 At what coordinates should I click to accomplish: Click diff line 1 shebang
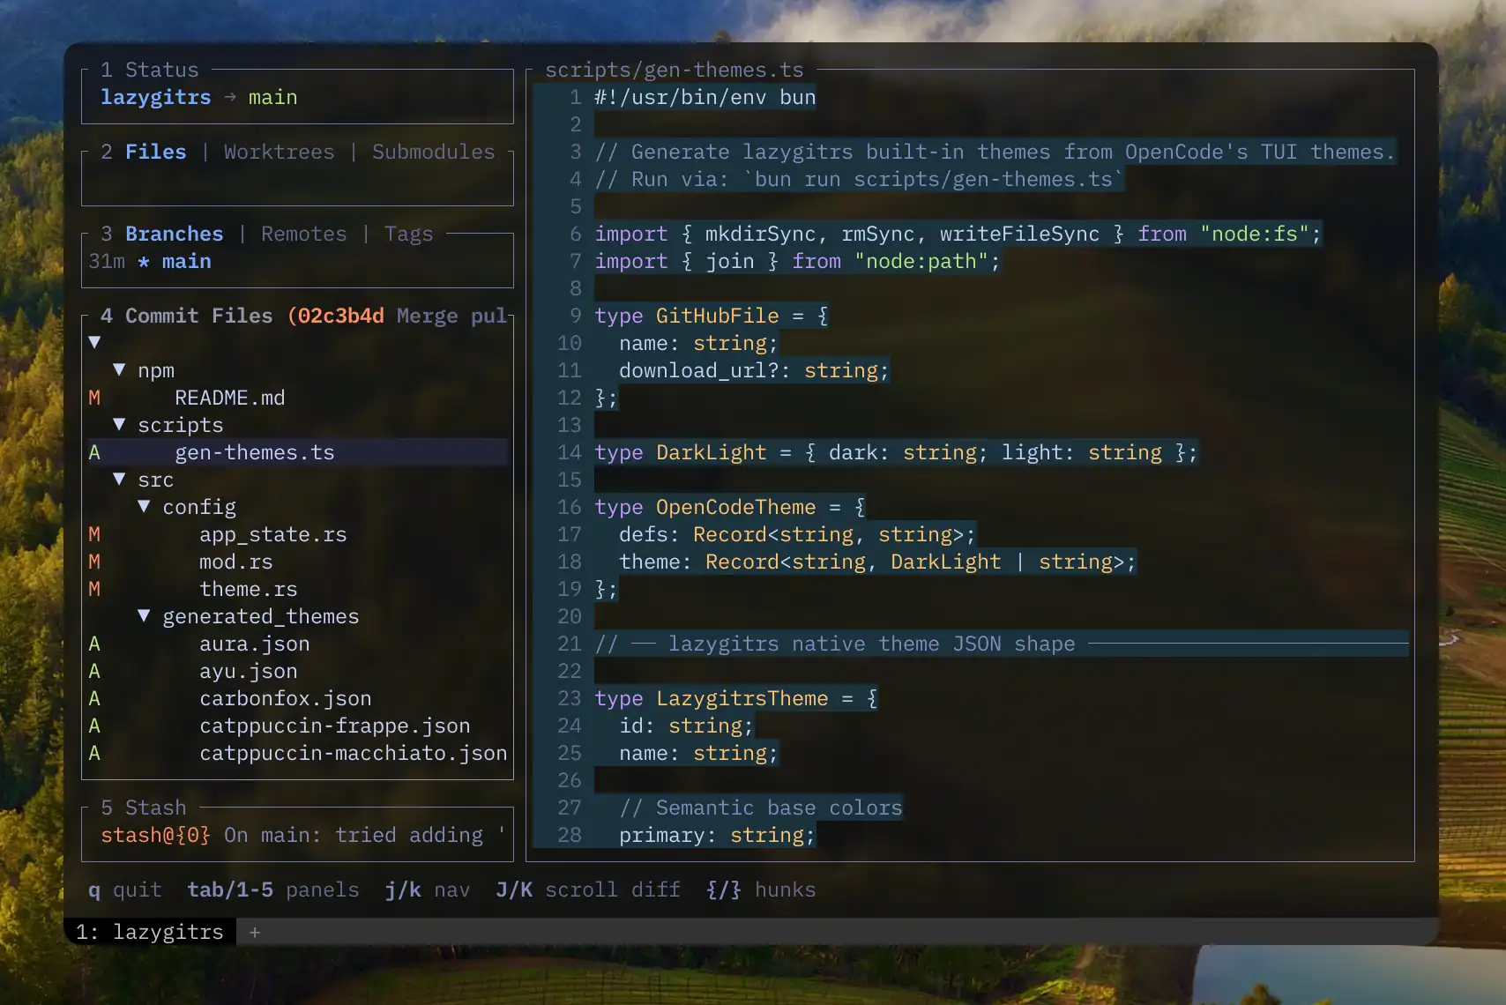(705, 97)
